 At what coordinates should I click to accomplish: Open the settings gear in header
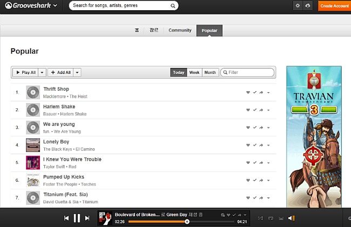(x=298, y=5)
